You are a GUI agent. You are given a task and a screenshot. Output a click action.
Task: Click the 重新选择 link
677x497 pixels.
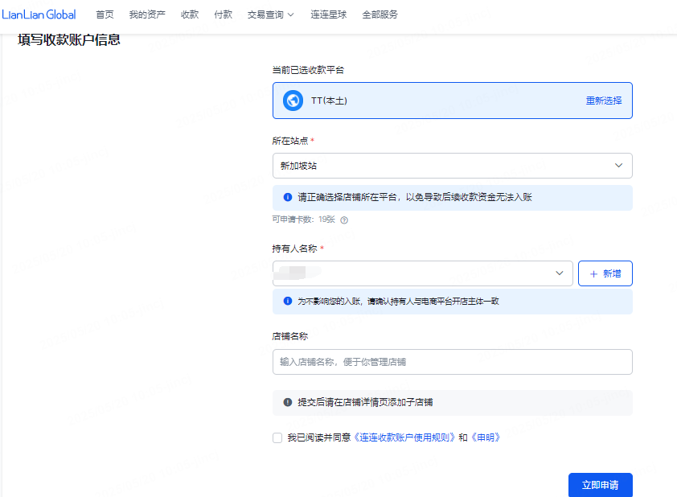603,101
